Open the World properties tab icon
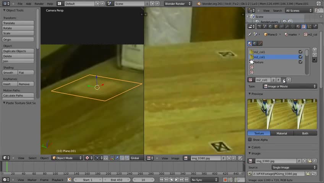The width and height of the screenshot is (324, 183). pos(270,26)
